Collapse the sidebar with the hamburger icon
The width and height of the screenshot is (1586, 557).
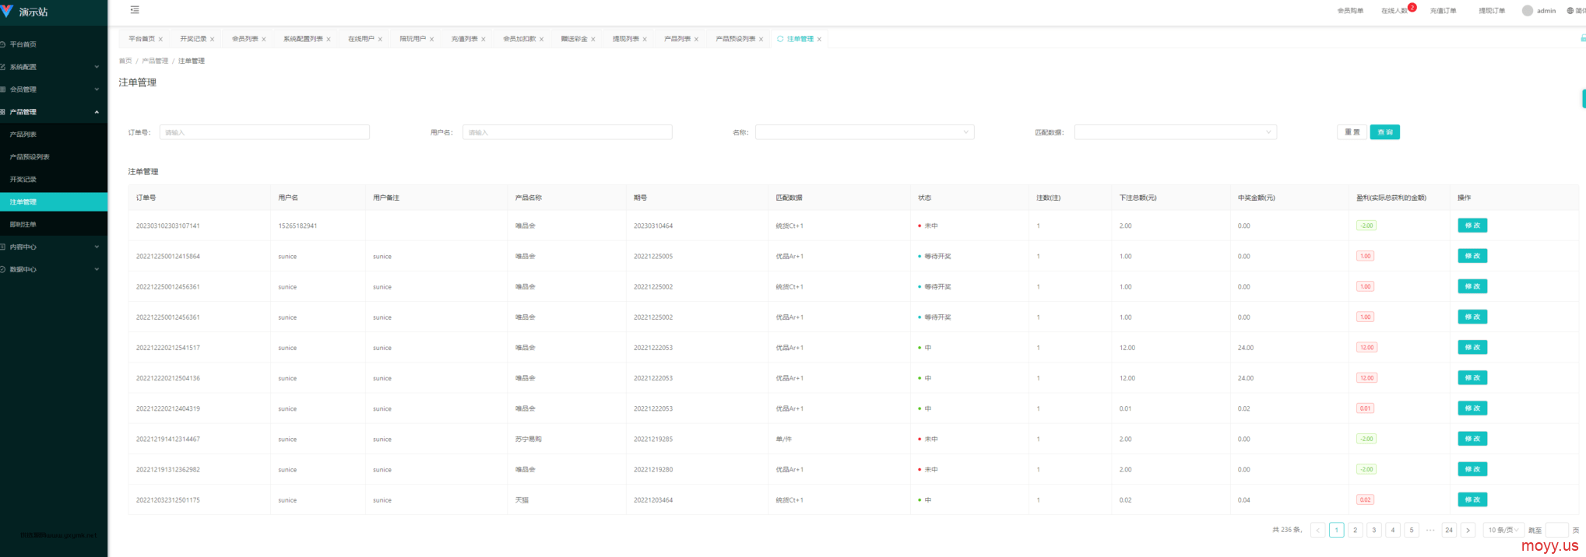(x=135, y=10)
